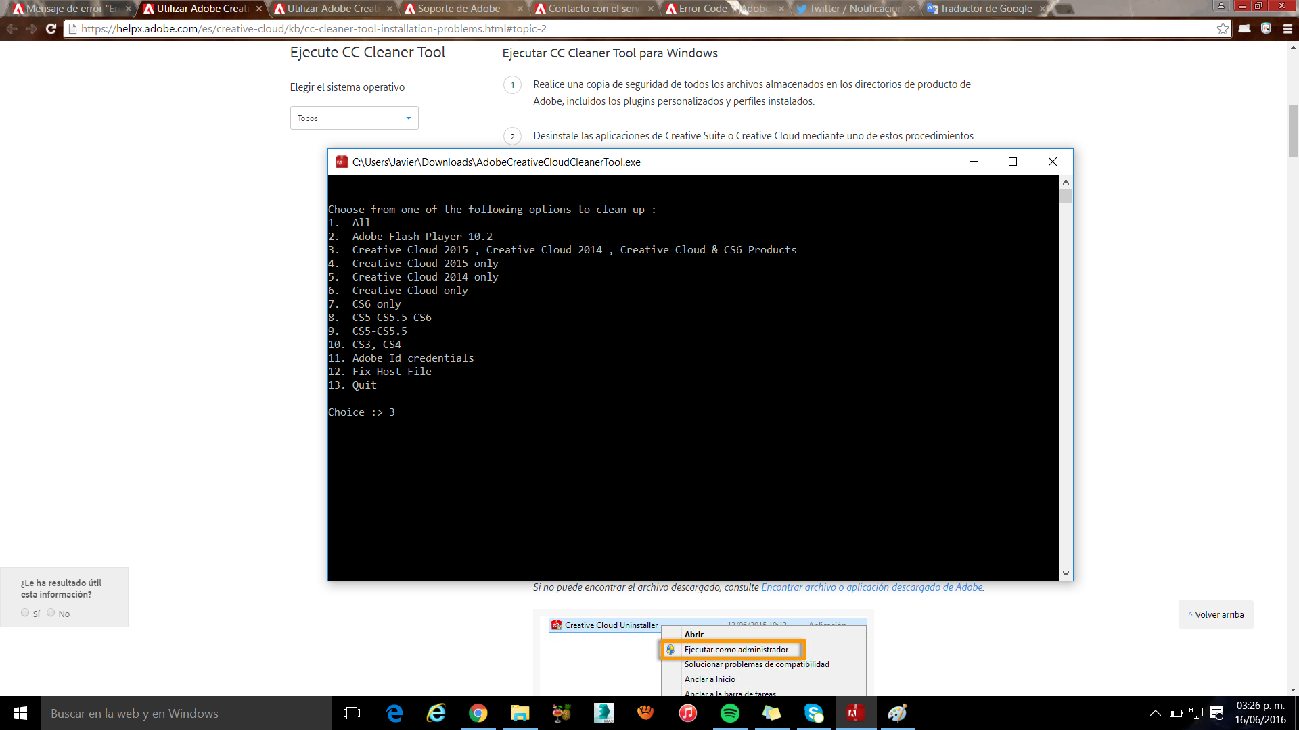Click the console 'Choice :> 3' prompt line
1299x730 pixels.
(x=361, y=412)
